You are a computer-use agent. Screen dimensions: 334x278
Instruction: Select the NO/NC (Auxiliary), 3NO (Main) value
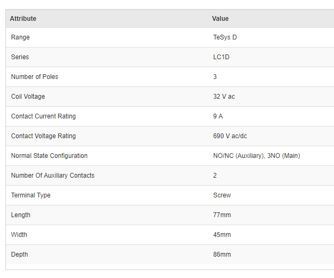click(x=257, y=156)
